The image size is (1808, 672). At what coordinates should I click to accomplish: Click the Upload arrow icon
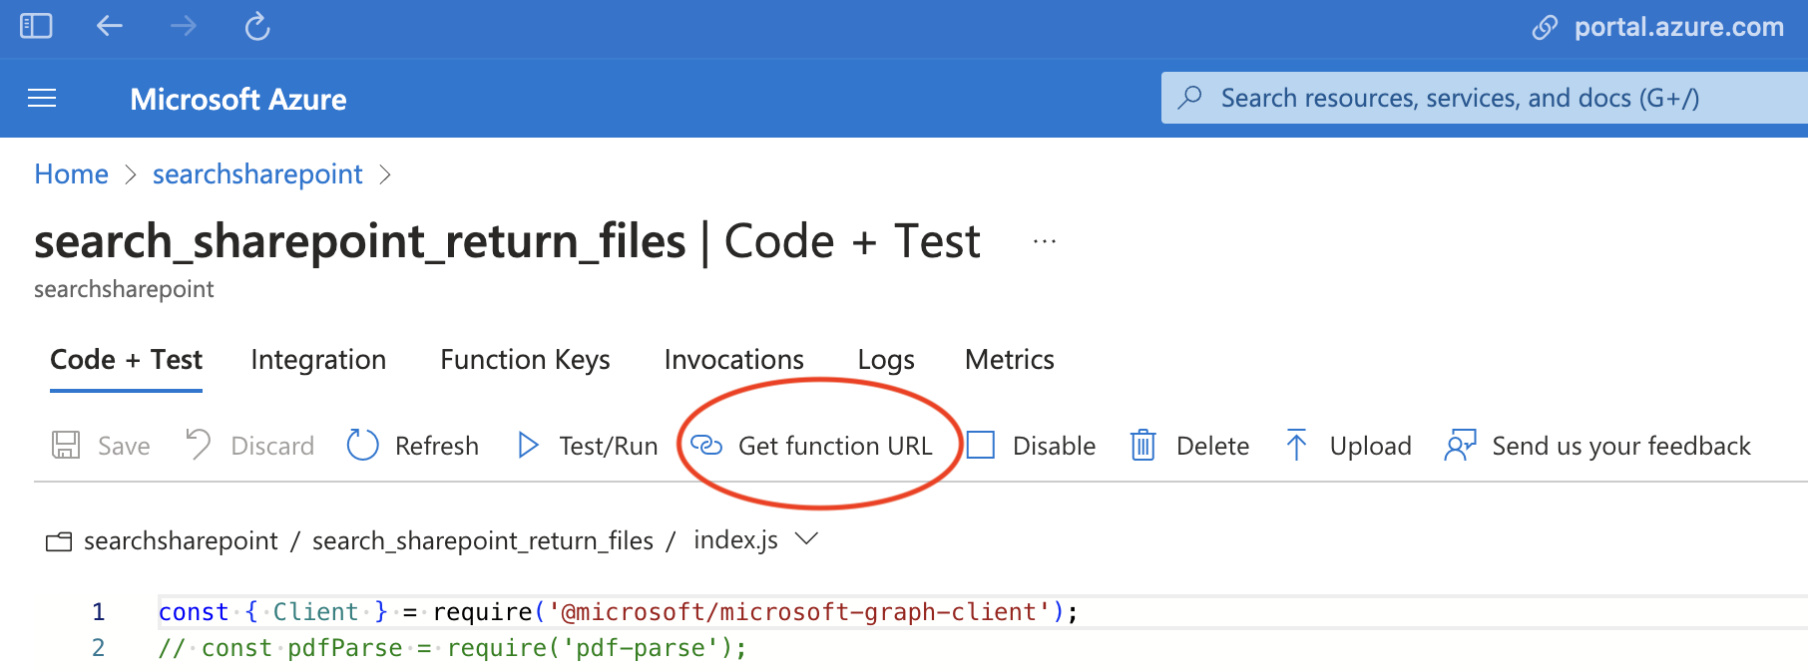(x=1296, y=445)
